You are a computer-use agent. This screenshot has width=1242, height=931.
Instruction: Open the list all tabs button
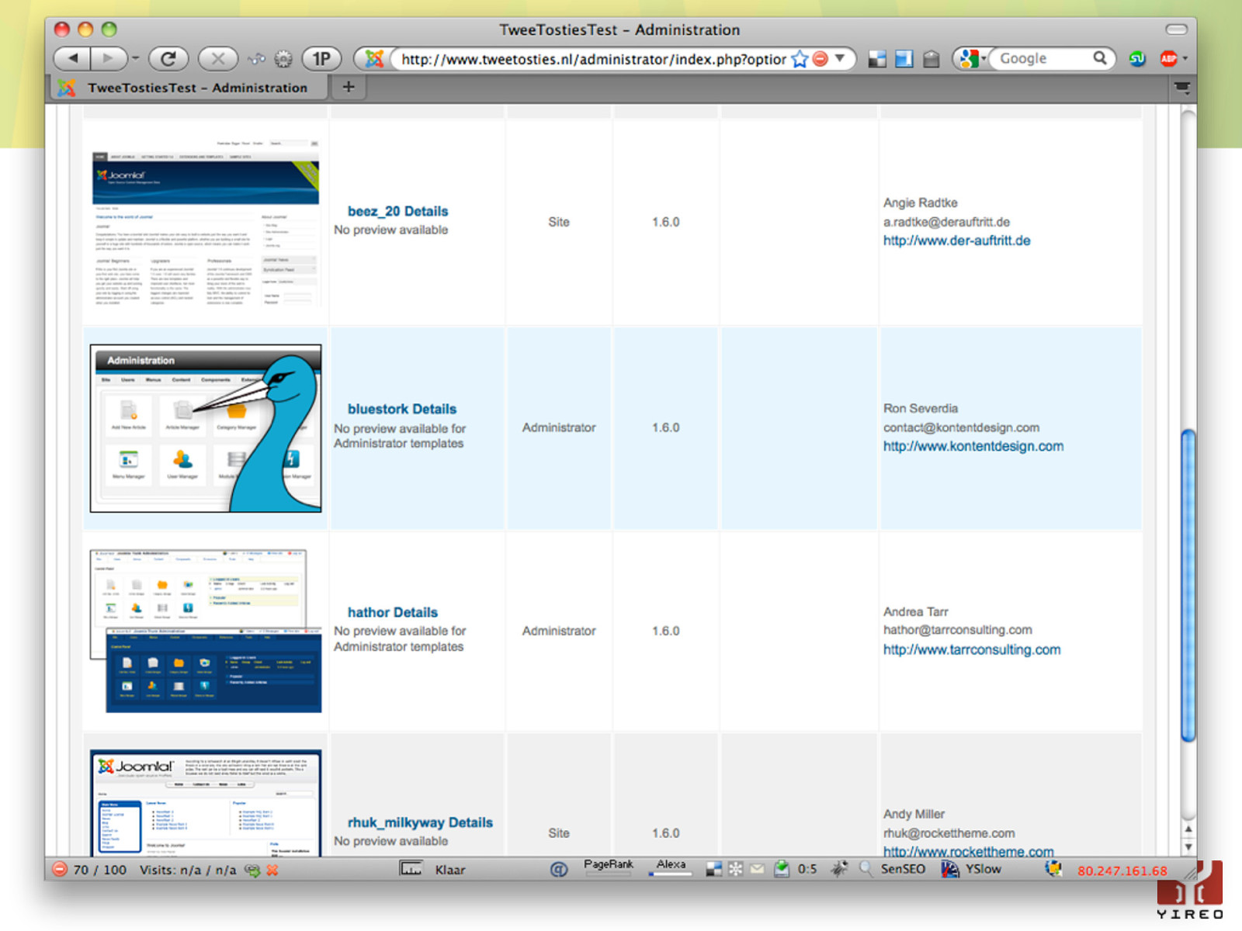click(x=1182, y=88)
